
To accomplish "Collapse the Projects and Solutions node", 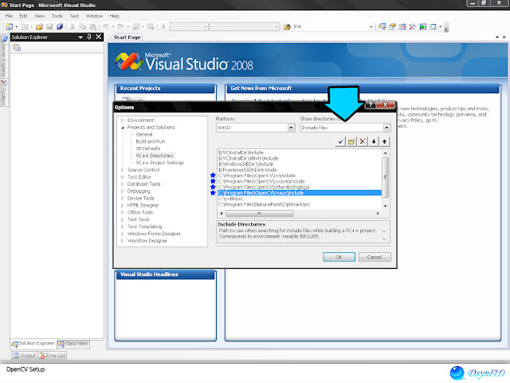I will click(122, 128).
